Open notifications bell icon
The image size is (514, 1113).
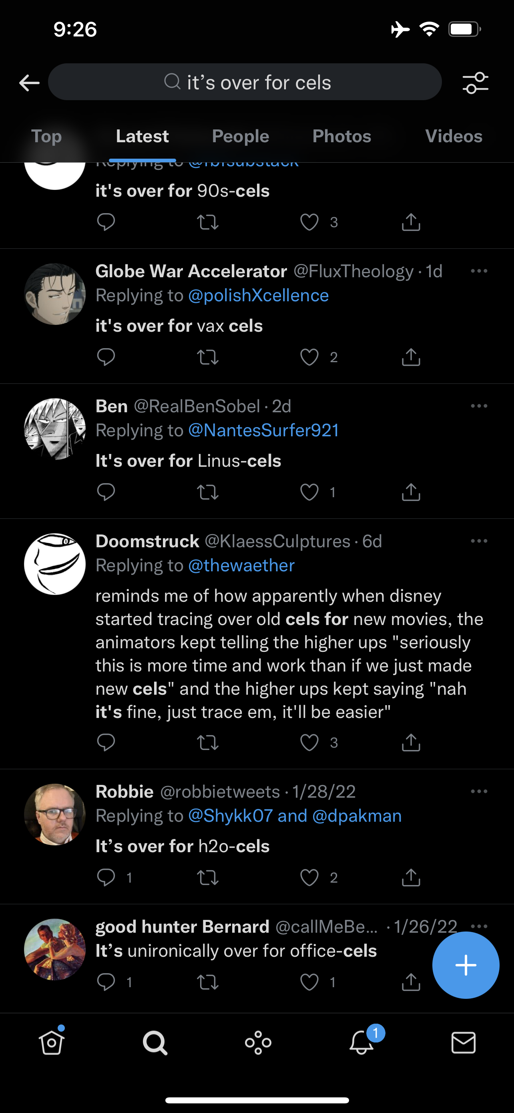[361, 1042]
